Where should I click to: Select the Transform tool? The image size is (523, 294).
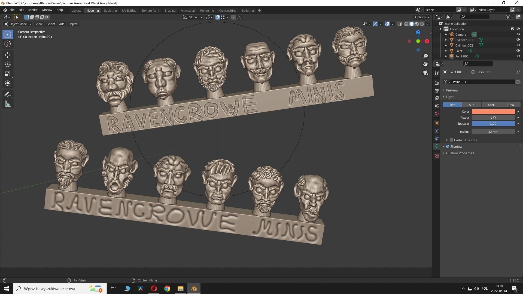pyautogui.click(x=8, y=83)
